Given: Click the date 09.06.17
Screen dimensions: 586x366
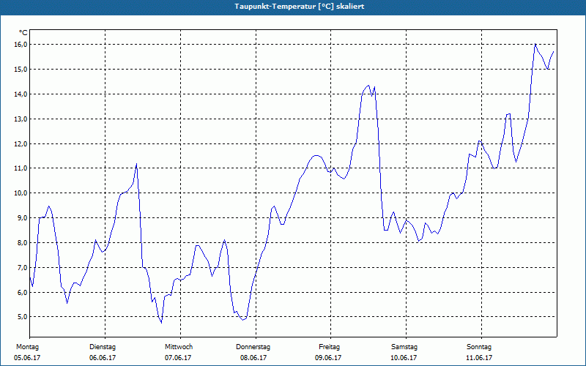Looking at the screenshot, I should click(328, 358).
